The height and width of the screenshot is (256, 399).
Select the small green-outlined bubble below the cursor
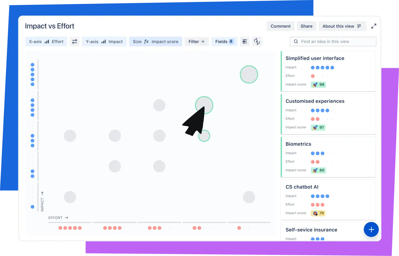click(204, 136)
